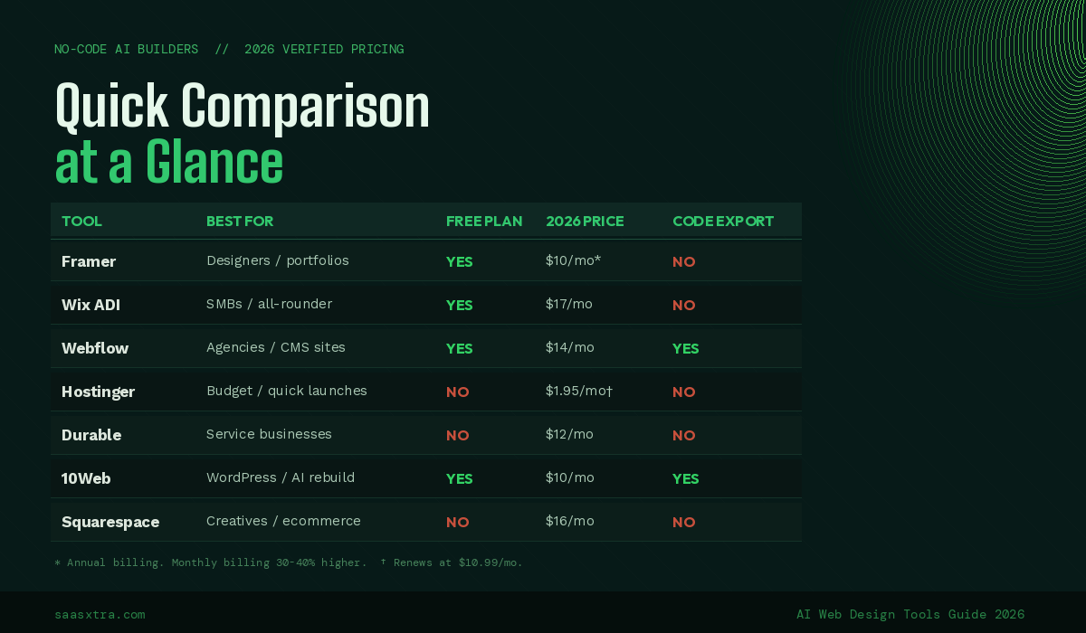Click Framer's $10/mo* price

point(573,260)
